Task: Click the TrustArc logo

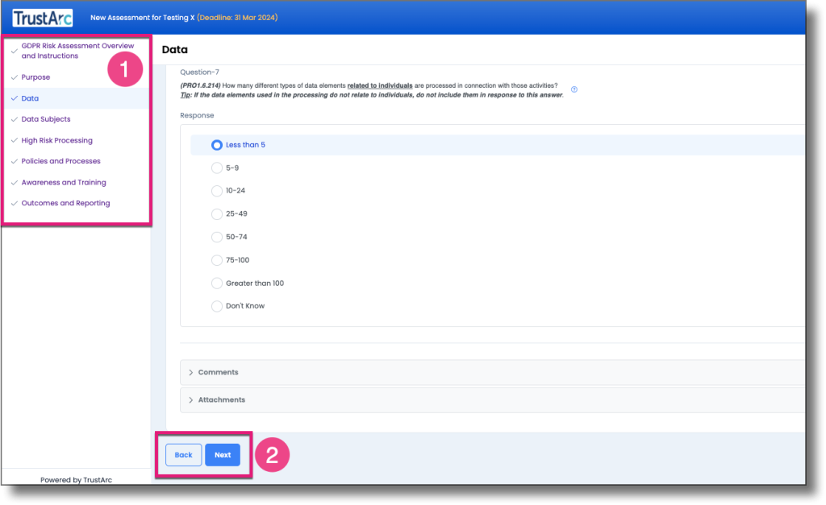Action: [x=43, y=18]
